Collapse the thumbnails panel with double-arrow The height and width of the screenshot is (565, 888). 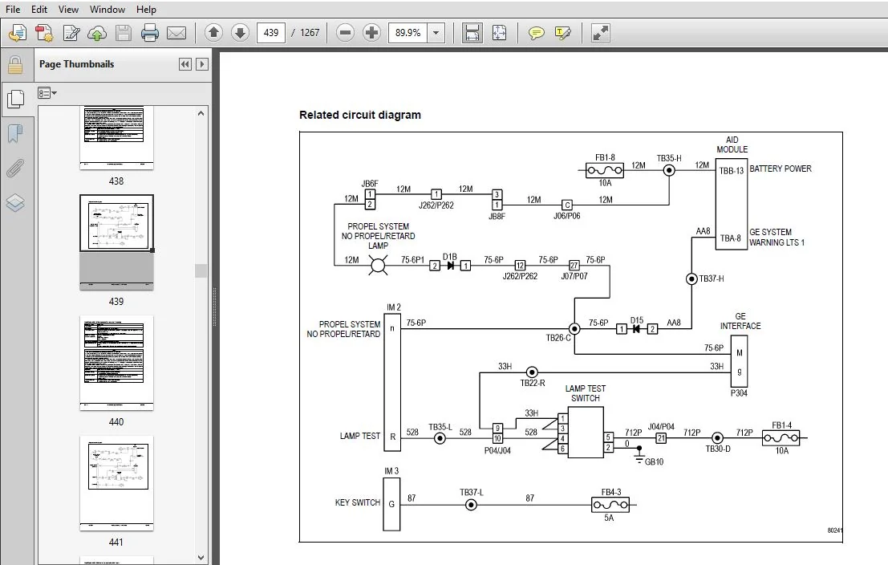[184, 64]
